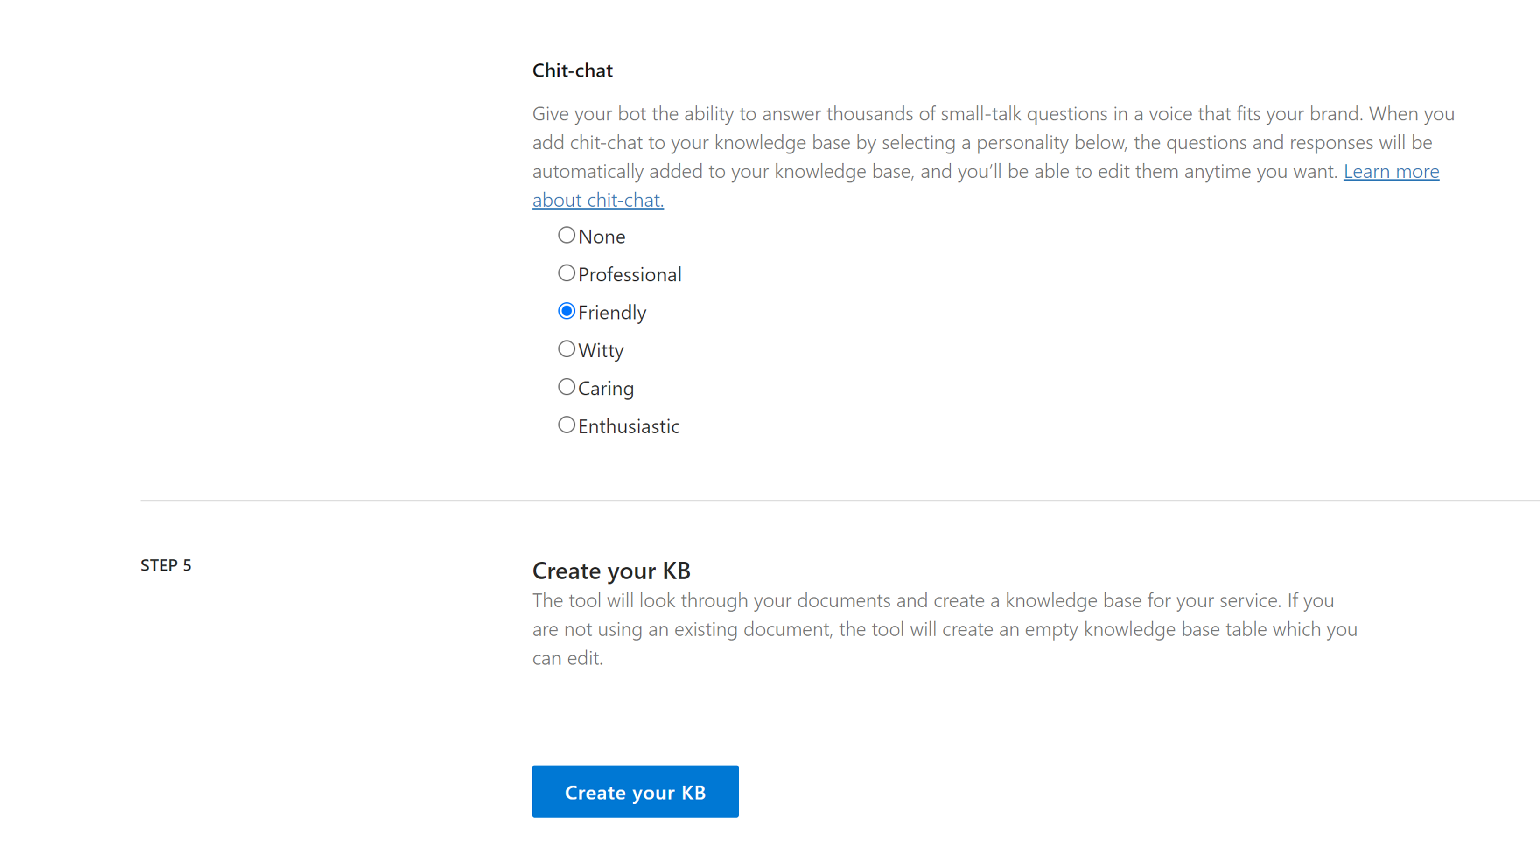Click the 'None' option label text
Viewport: 1540px width, 857px height.
tap(602, 237)
